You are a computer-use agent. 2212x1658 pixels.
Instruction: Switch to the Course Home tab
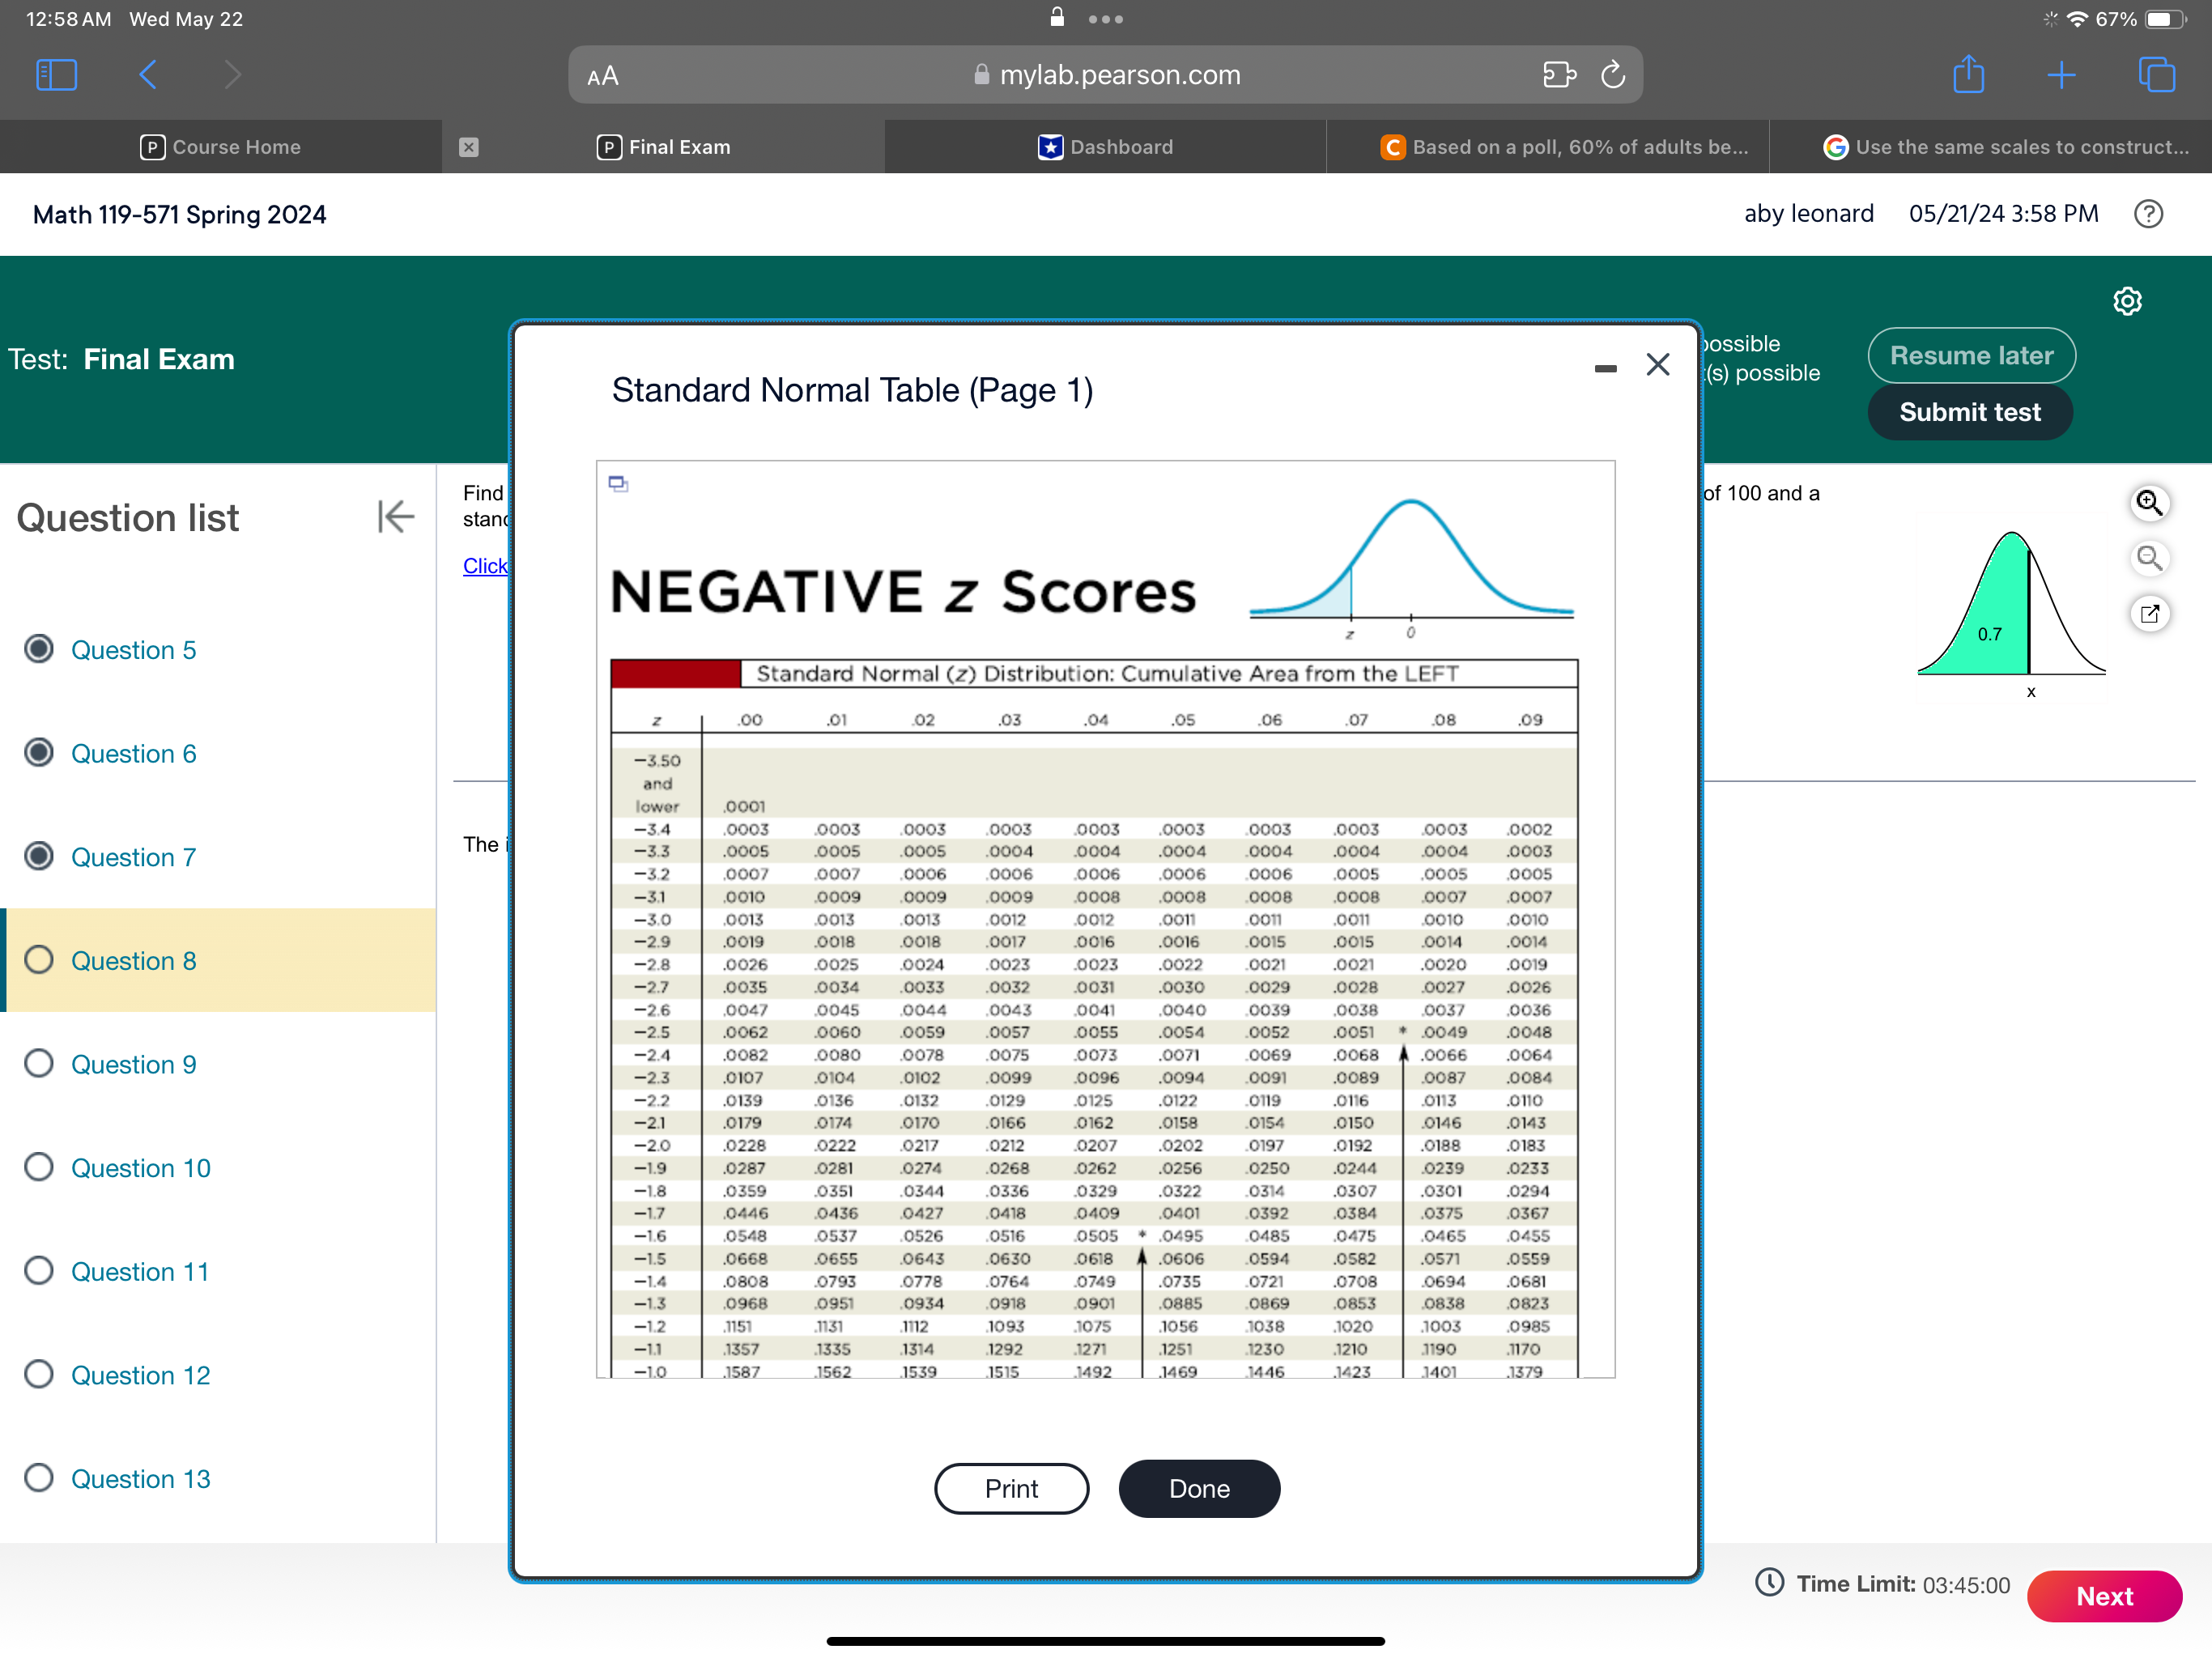point(221,147)
